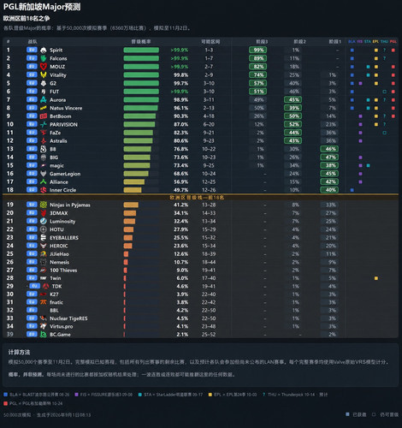Click the EU badge in HEROIC's row
This screenshot has width=402, height=428.
tap(32, 246)
